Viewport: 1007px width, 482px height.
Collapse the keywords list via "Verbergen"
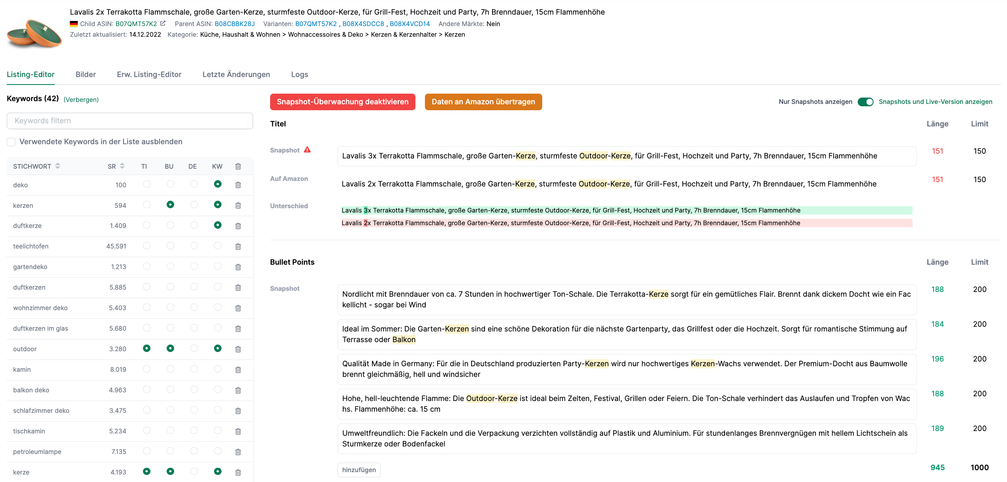(81, 100)
